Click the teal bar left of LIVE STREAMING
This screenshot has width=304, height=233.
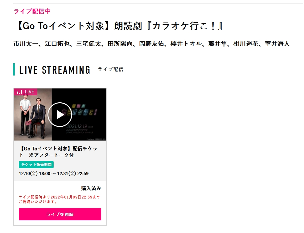pos(14,69)
